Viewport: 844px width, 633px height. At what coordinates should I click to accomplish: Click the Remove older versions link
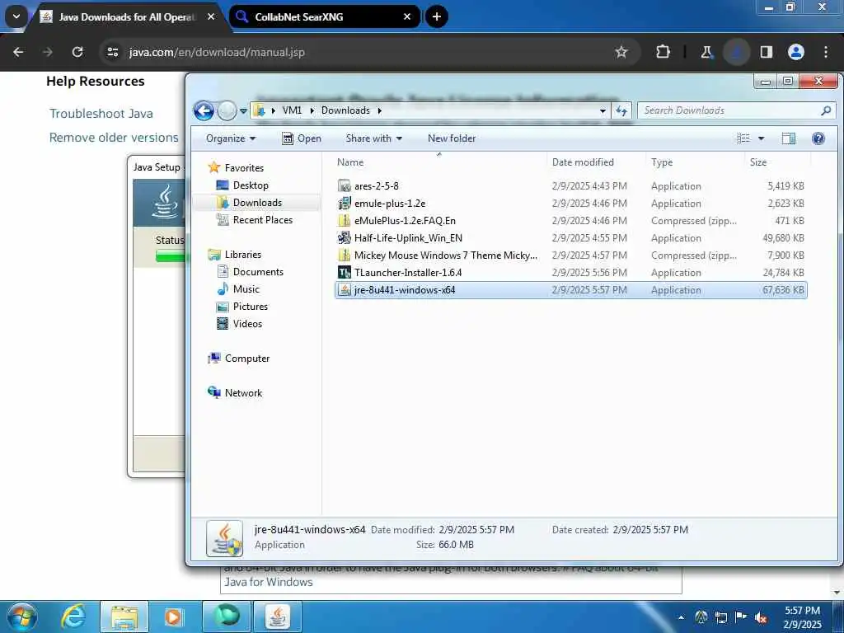click(114, 138)
